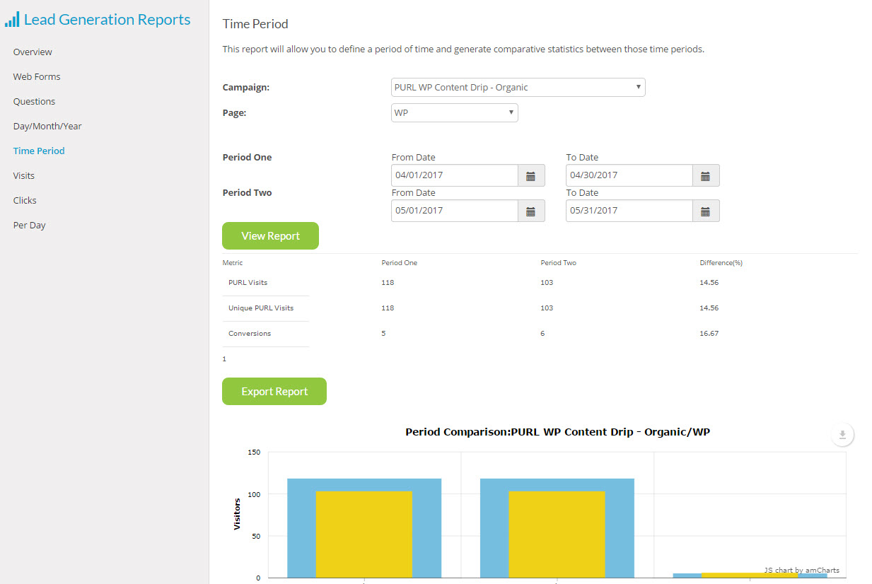Select the Time Period sidebar item

pos(39,151)
